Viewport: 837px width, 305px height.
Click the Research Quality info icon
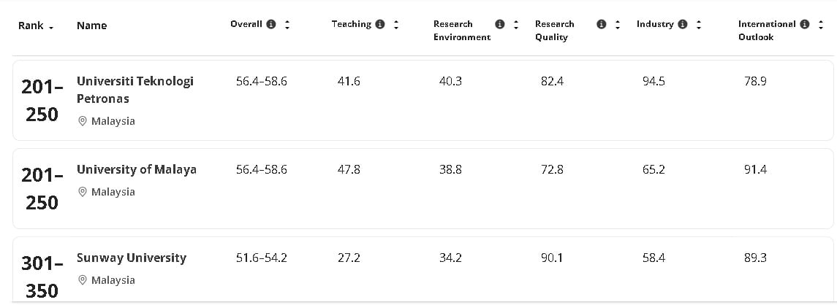click(x=602, y=25)
